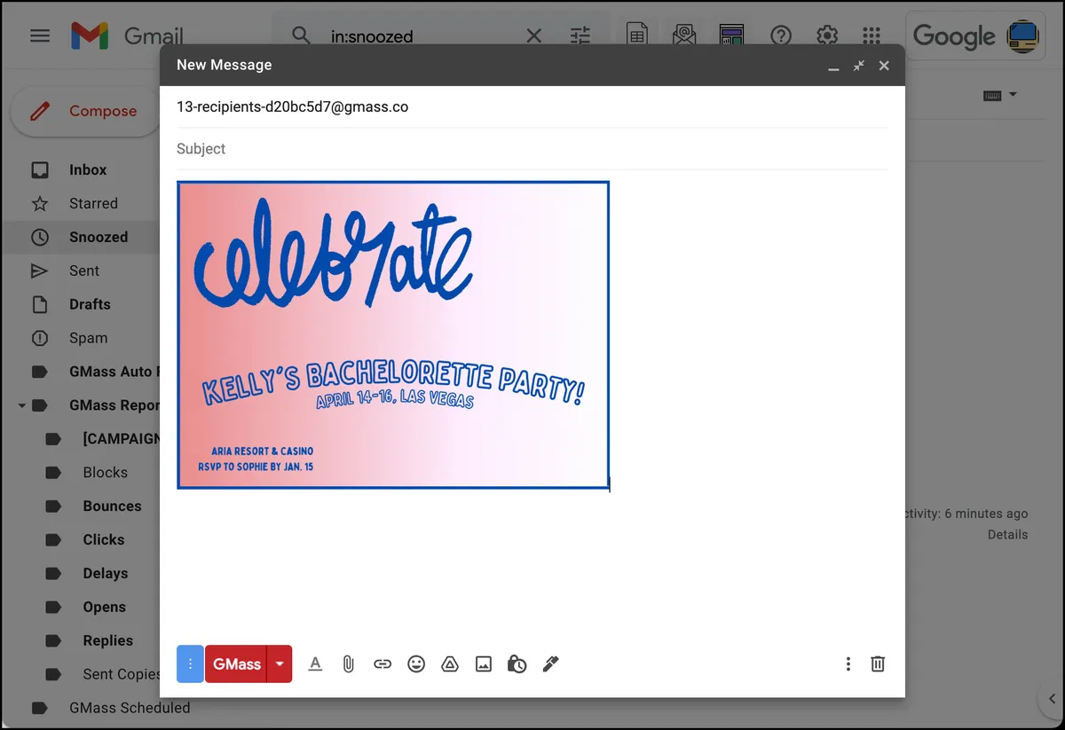Insert signature pen icon
Viewport: 1065px width, 730px height.
(x=550, y=663)
